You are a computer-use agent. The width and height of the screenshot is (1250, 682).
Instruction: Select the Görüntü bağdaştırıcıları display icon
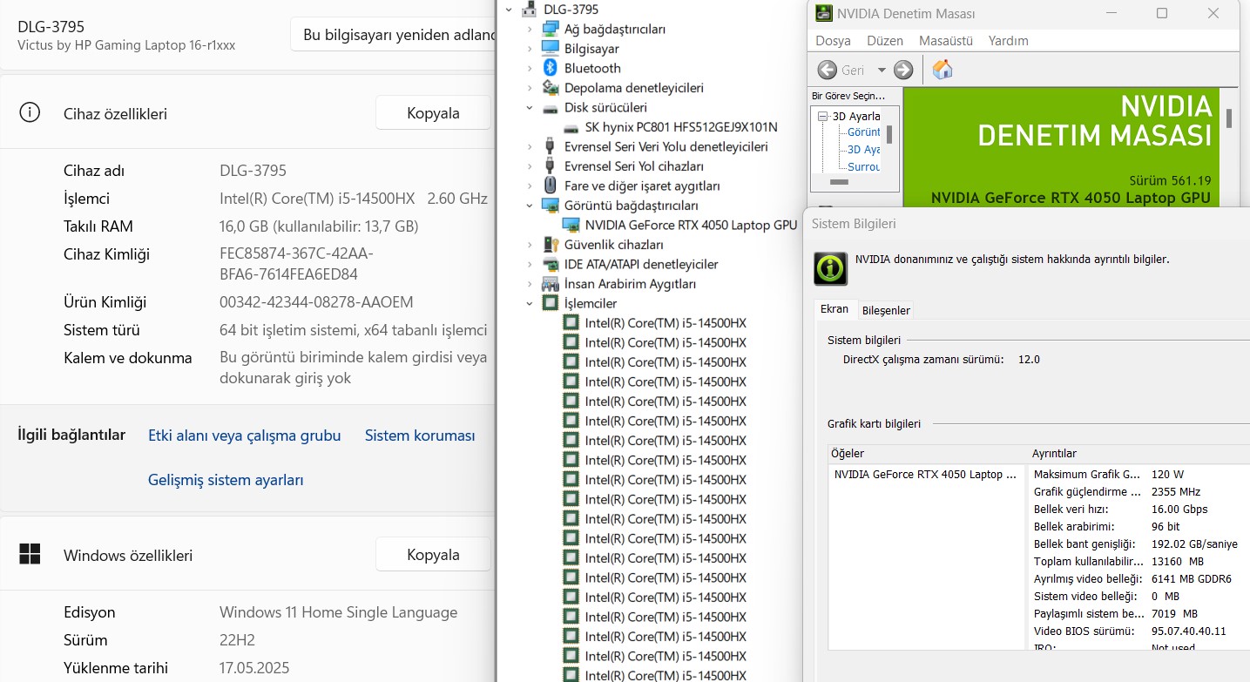(550, 206)
